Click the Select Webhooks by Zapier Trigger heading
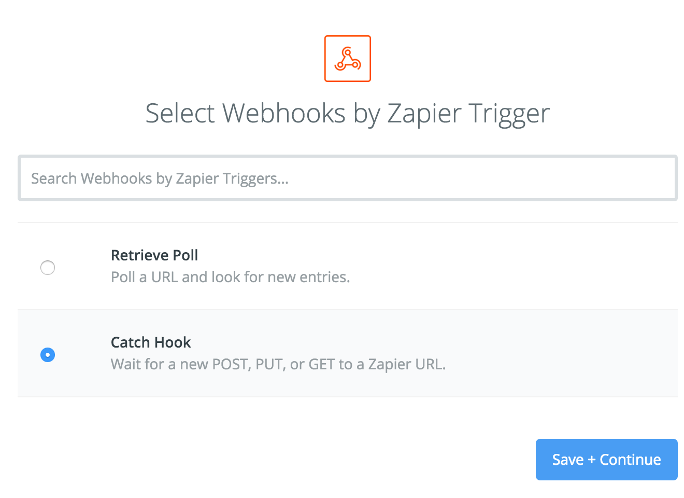Screen dimensions: 684x498 [x=347, y=113]
